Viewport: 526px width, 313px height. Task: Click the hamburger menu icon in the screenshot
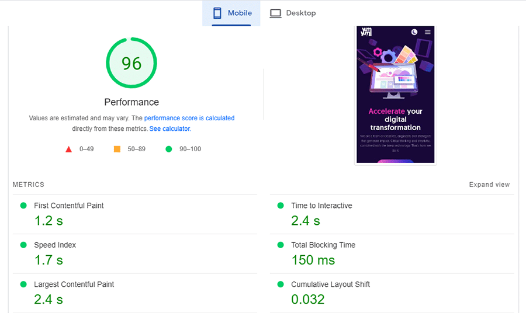point(428,32)
